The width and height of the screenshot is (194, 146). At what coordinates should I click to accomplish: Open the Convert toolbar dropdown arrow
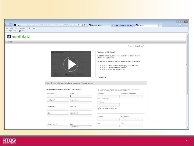[x=18, y=31]
